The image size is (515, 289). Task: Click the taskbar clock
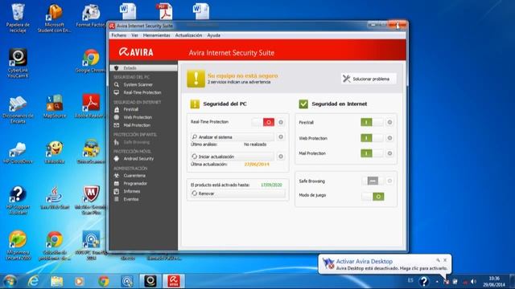tap(494, 282)
